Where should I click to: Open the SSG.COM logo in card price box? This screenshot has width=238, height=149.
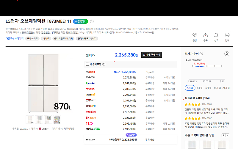pyautogui.click(x=90, y=139)
